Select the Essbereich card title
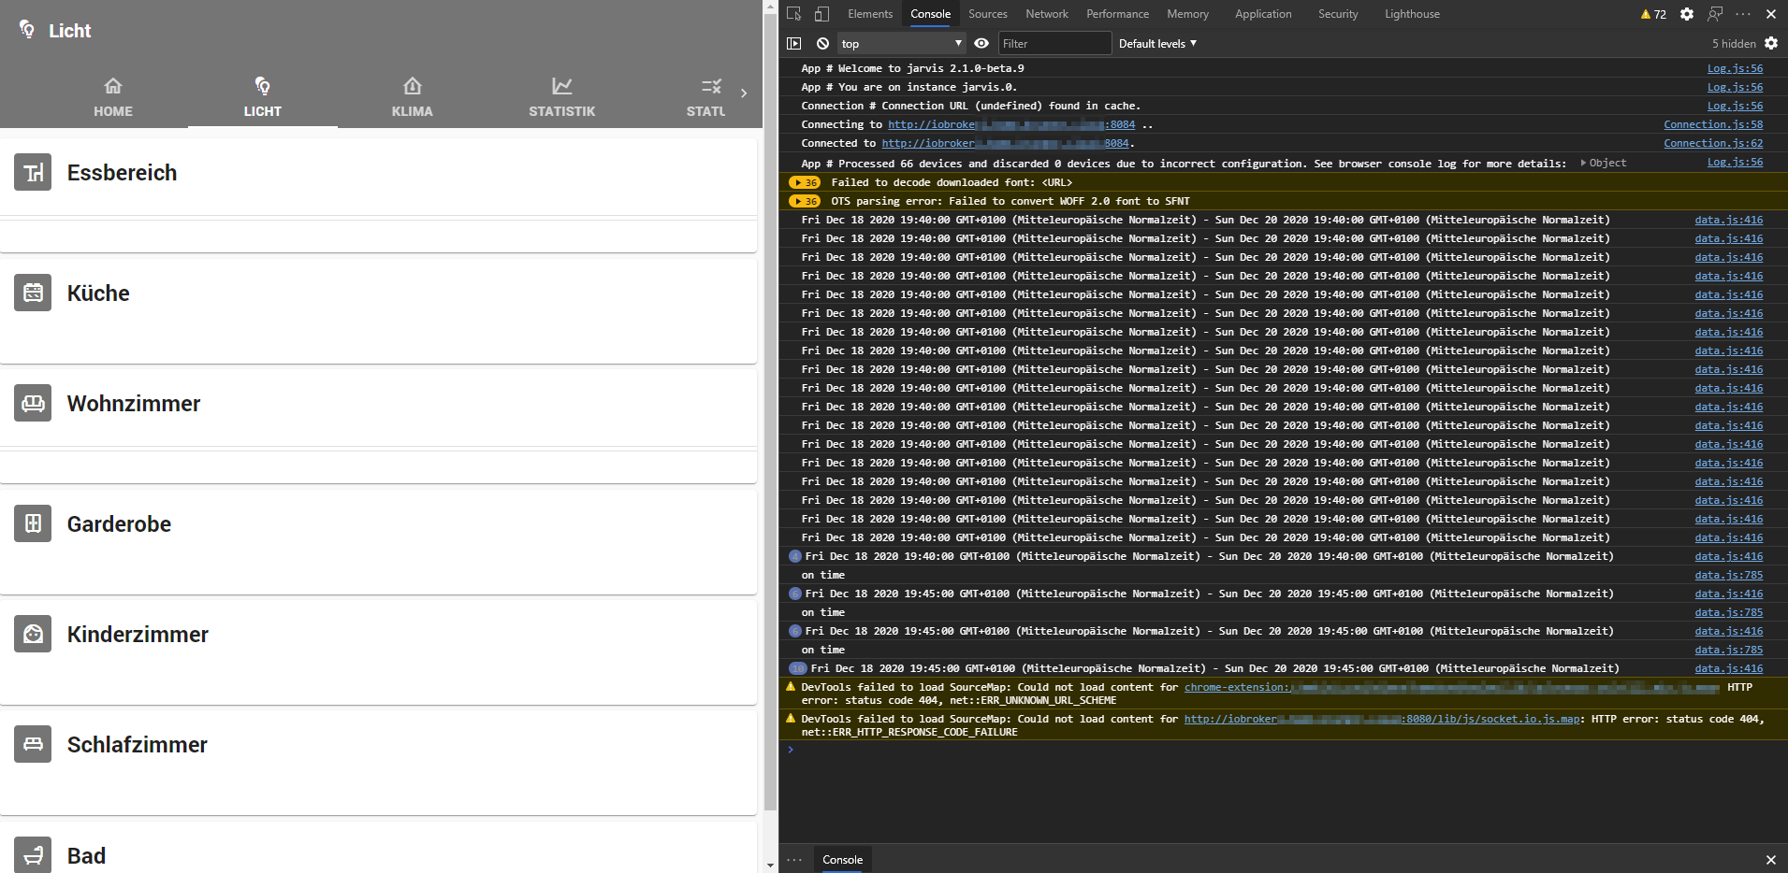This screenshot has height=873, width=1788. point(122,173)
